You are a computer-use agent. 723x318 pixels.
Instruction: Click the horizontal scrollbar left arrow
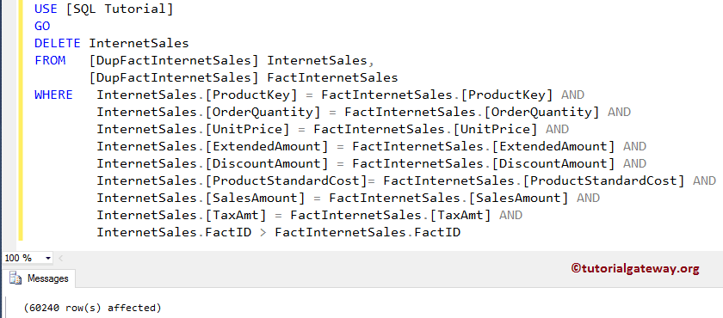61,258
